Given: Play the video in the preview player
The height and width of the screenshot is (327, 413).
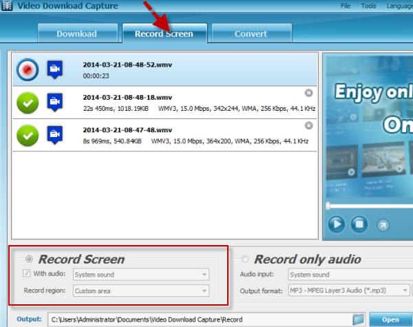Looking at the screenshot, I should pos(337,224).
